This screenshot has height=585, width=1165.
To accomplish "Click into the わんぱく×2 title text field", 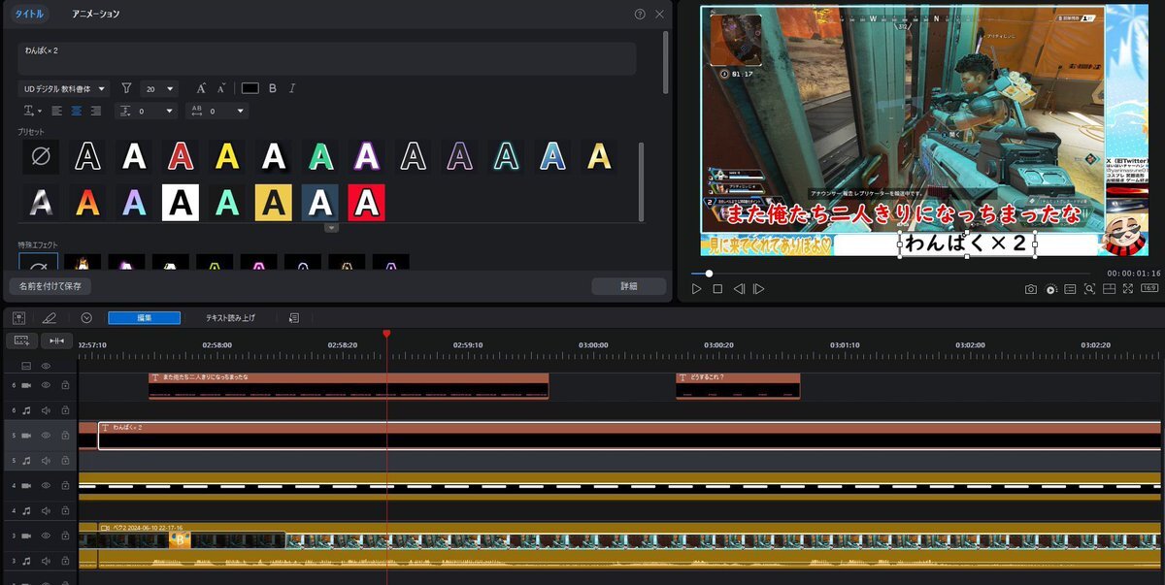I will click(327, 58).
